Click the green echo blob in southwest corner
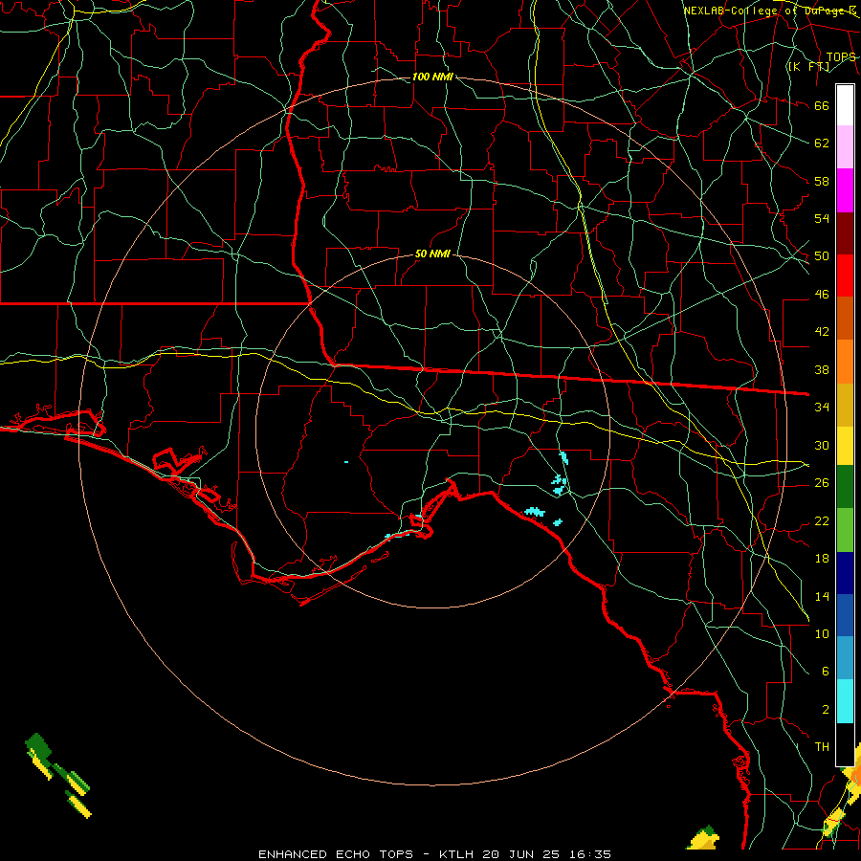This screenshot has height=861, width=861. point(38,746)
